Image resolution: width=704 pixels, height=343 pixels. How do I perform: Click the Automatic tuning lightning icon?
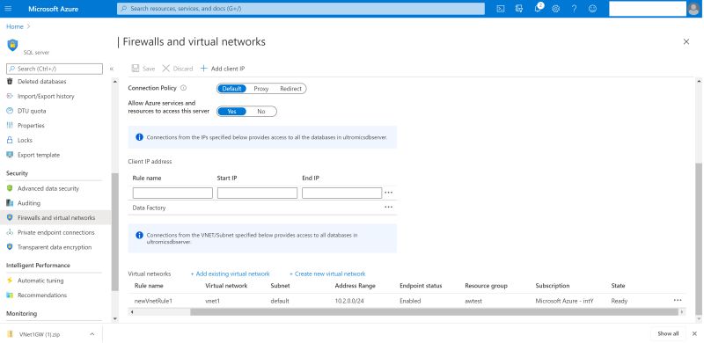coord(10,281)
